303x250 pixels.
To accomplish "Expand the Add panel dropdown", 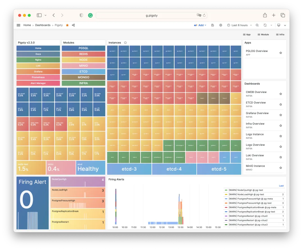I will [x=200, y=25].
